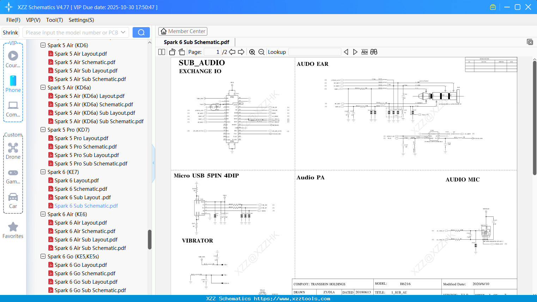Click the Shrink button
Viewport: 537px width, 302px height.
pyautogui.click(x=10, y=32)
